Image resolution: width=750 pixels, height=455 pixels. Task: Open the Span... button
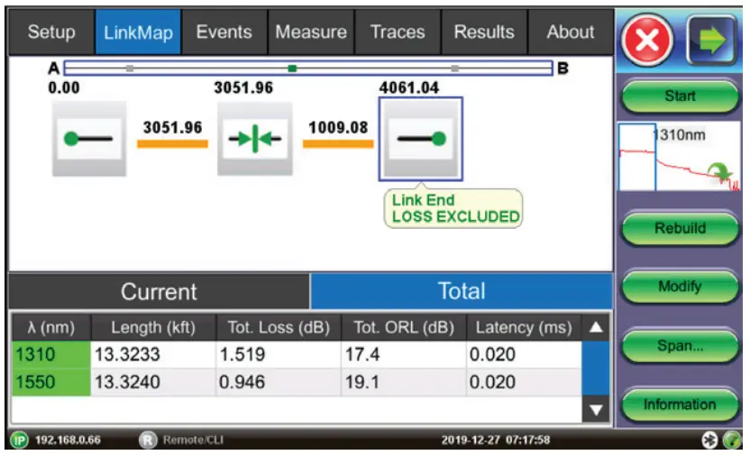[680, 346]
